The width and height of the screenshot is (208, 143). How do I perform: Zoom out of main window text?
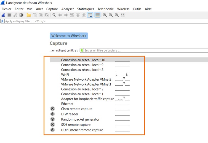[111, 15]
